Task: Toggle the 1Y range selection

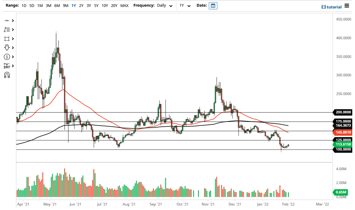Action: point(73,5)
